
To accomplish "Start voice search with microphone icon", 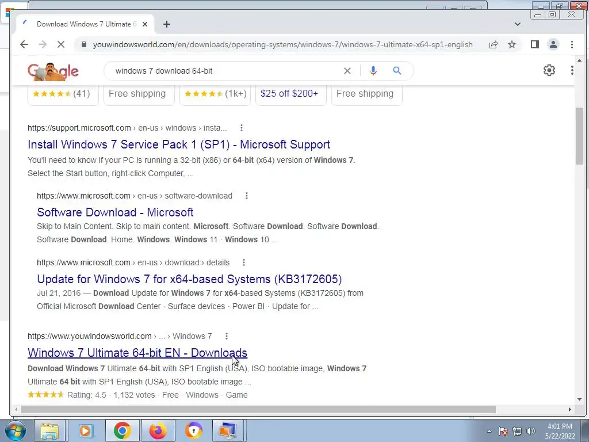I will (x=373, y=71).
